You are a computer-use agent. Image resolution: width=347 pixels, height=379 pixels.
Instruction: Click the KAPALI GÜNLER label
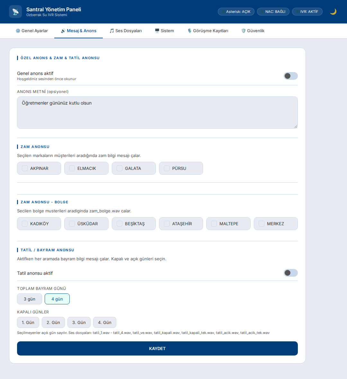33,312
